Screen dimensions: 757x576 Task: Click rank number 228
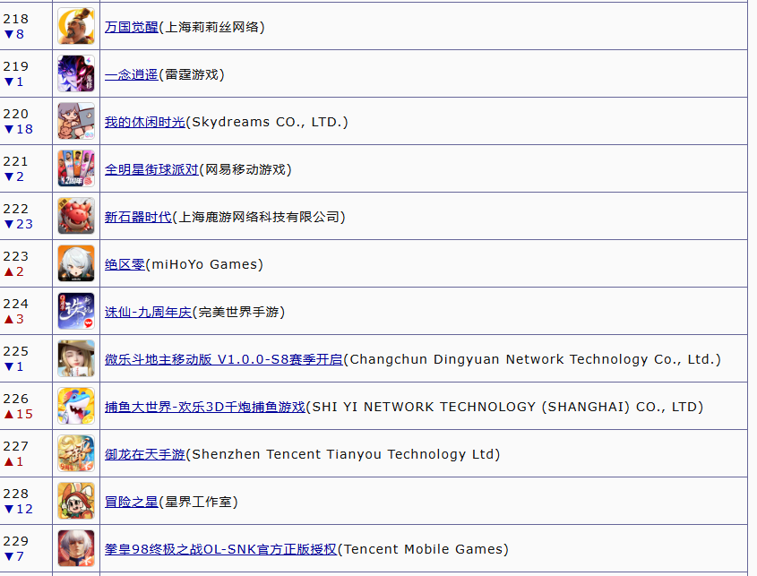click(16, 494)
